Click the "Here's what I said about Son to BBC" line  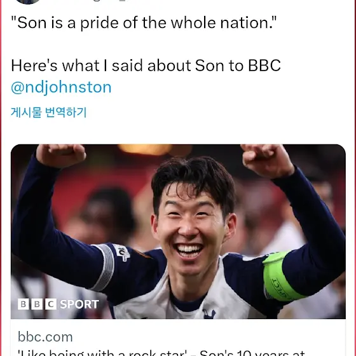146,65
